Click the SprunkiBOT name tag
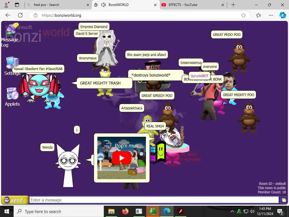This screenshot has height=217, width=289. tap(200, 76)
